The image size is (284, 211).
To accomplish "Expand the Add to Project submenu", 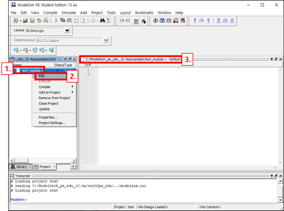I will click(x=73, y=92).
